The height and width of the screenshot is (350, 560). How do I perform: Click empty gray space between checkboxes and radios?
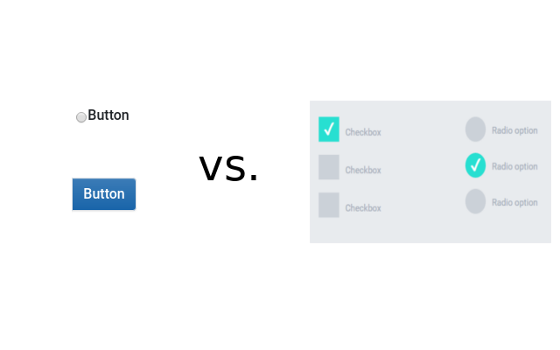pos(423,168)
